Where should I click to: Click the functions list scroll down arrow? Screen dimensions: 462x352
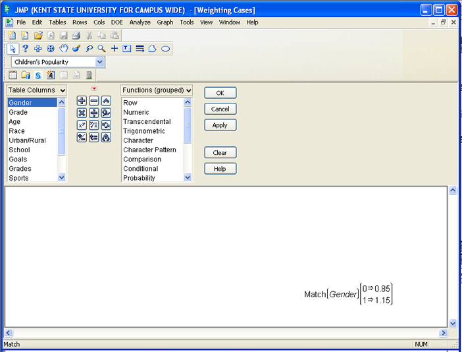pyautogui.click(x=188, y=177)
